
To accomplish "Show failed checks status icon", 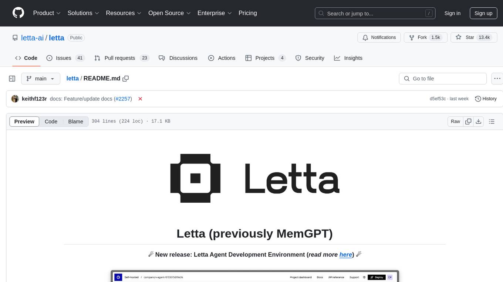I will click(x=140, y=99).
